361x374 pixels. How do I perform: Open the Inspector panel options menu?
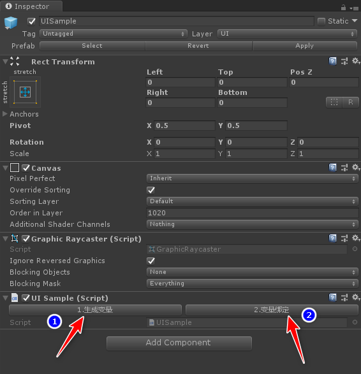354,8
